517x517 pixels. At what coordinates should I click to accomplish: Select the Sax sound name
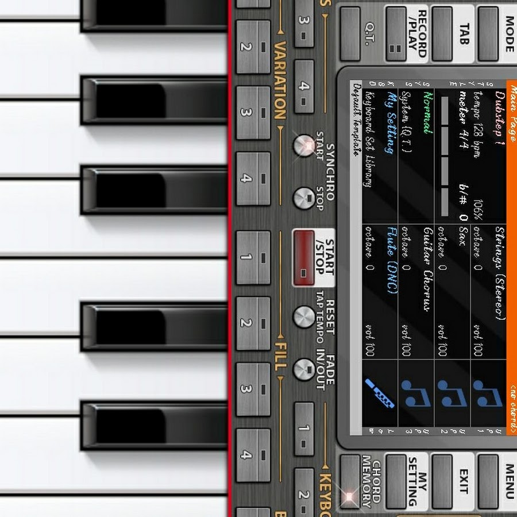463,237
